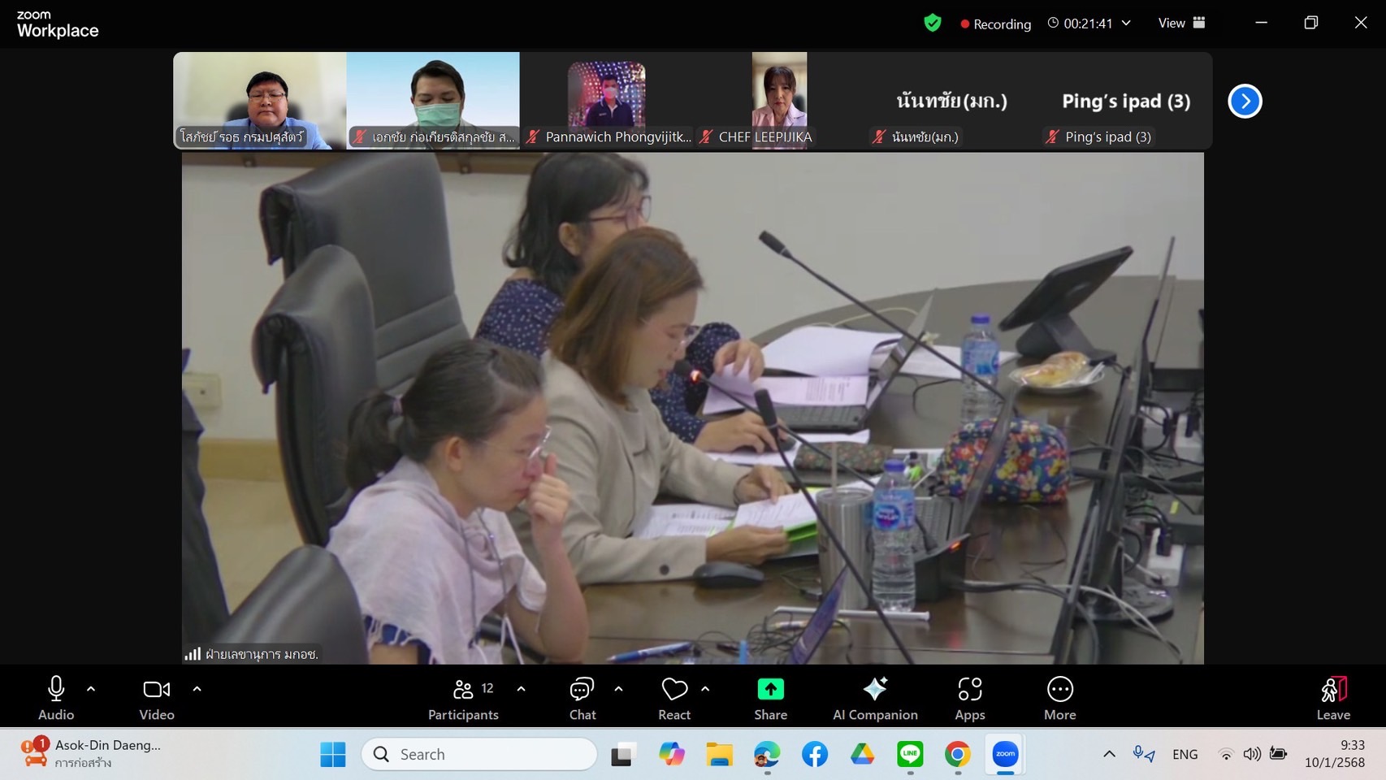This screenshot has height=780, width=1386.
Task: Click the green Share screen icon
Action: (770, 690)
